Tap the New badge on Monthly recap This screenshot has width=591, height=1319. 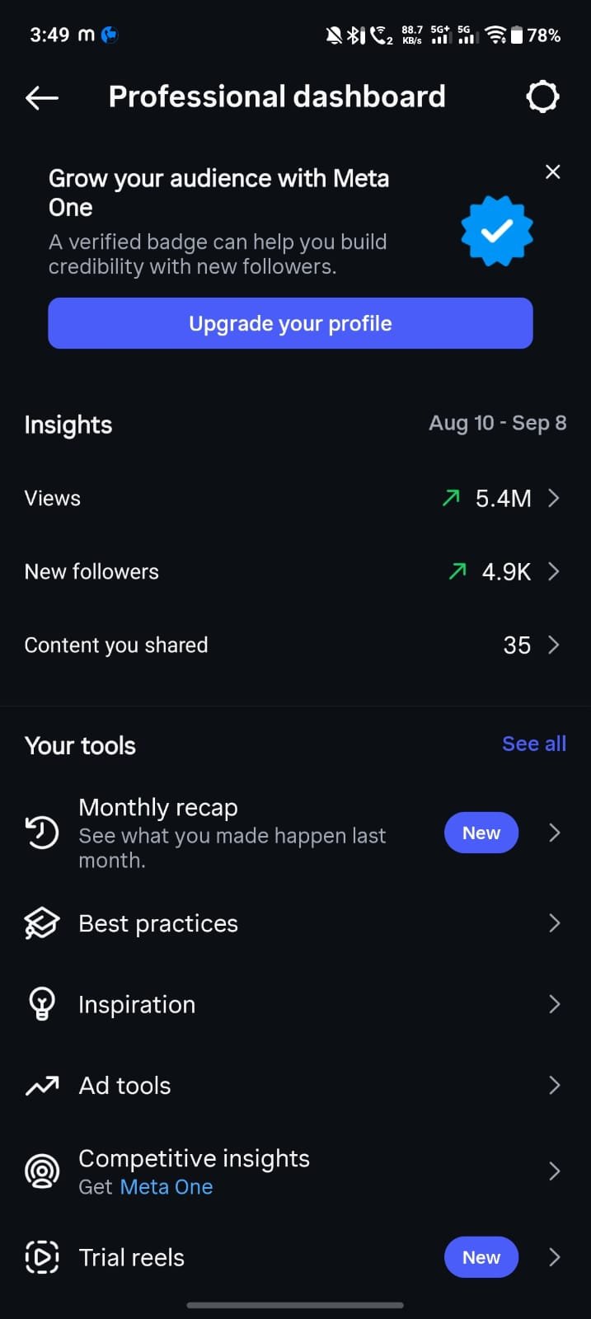(x=481, y=833)
